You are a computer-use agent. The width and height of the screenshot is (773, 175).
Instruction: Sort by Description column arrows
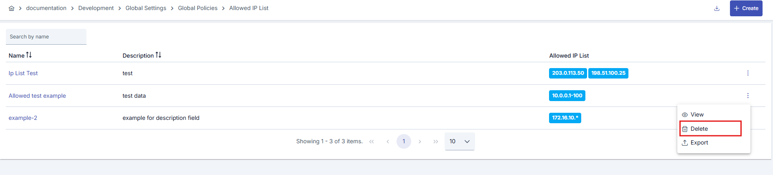click(x=158, y=55)
